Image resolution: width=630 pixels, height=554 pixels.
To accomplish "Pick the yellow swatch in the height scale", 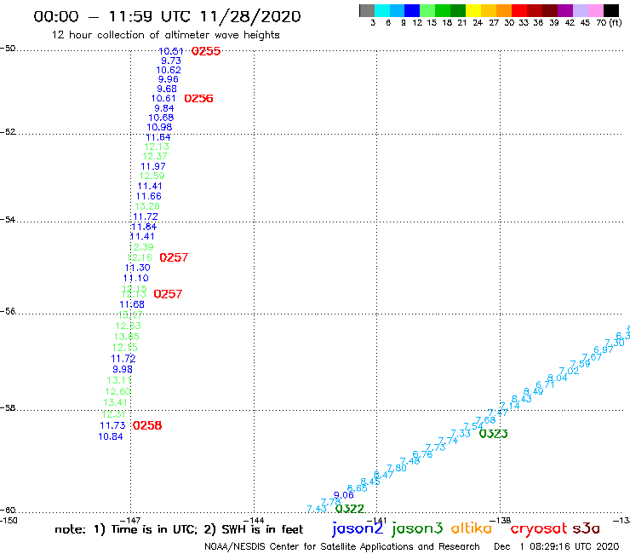I will (473, 10).
